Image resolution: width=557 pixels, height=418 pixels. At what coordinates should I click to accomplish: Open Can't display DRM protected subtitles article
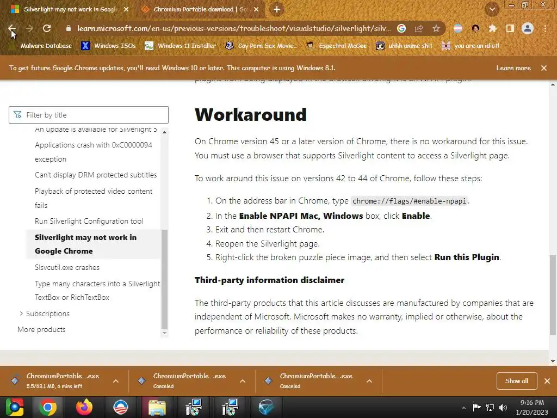(x=96, y=175)
